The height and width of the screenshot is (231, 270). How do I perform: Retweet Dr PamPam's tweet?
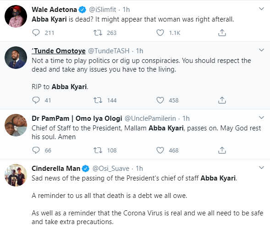[98, 150]
